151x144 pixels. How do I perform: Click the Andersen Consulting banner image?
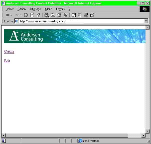pos(75,36)
